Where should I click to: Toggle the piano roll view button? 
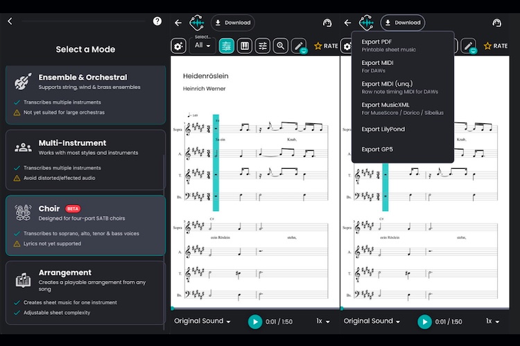(245, 46)
